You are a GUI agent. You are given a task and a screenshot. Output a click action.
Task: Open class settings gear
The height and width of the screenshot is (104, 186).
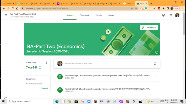click(164, 15)
